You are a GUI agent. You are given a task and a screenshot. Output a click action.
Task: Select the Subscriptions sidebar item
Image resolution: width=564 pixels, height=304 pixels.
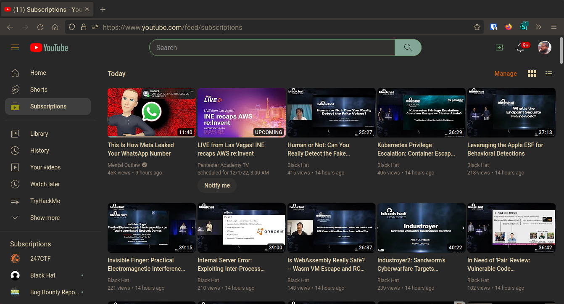point(48,106)
